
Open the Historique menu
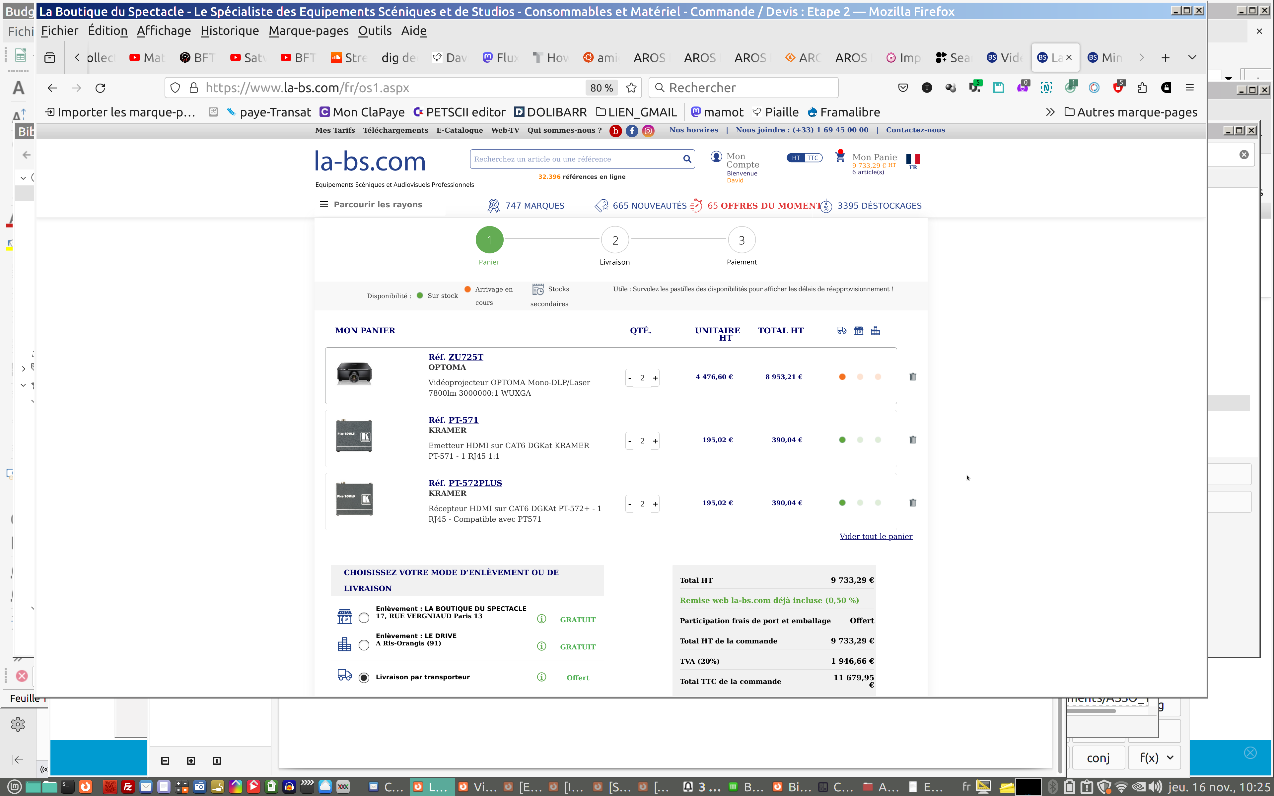point(230,31)
